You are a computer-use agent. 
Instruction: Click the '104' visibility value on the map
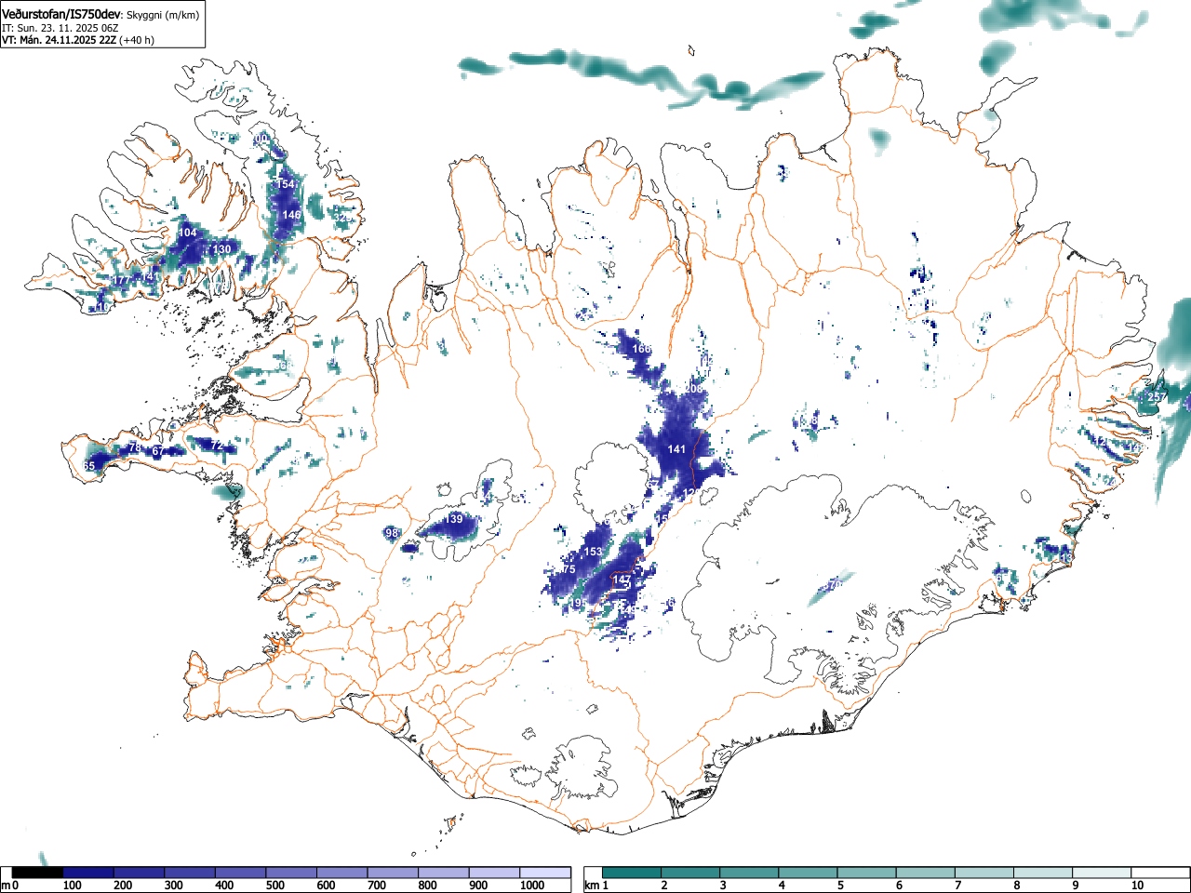click(x=188, y=233)
